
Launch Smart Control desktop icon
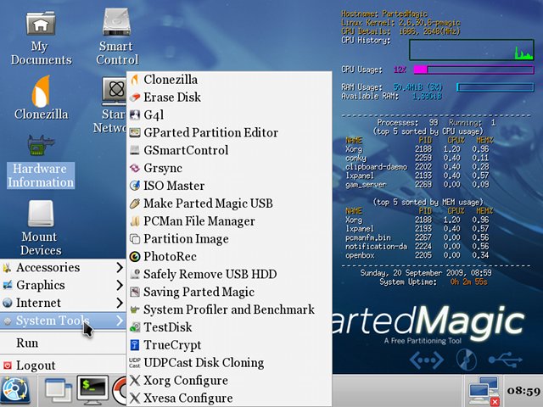pos(117,38)
